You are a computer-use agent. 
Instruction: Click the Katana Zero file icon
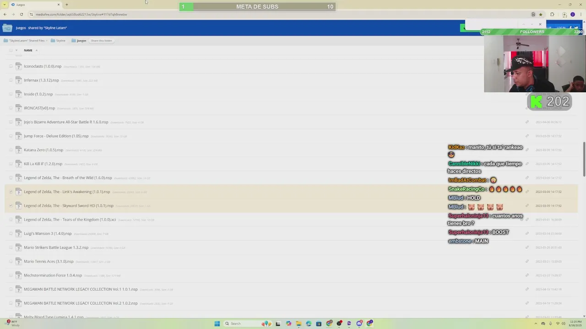tap(18, 150)
